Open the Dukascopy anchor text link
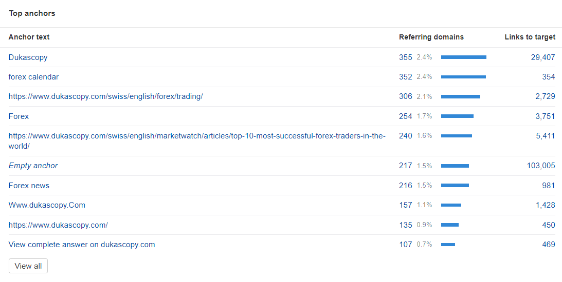562x282 pixels. [28, 57]
